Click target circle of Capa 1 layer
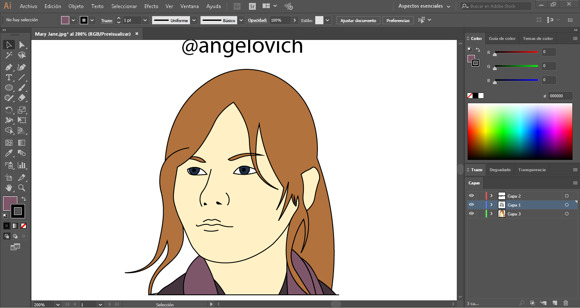The image size is (580, 308). pos(566,205)
